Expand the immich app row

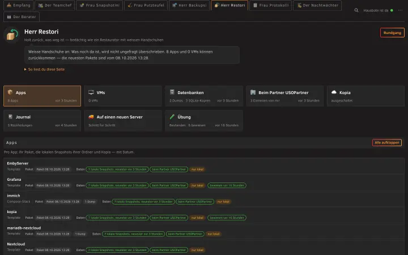[204, 198]
